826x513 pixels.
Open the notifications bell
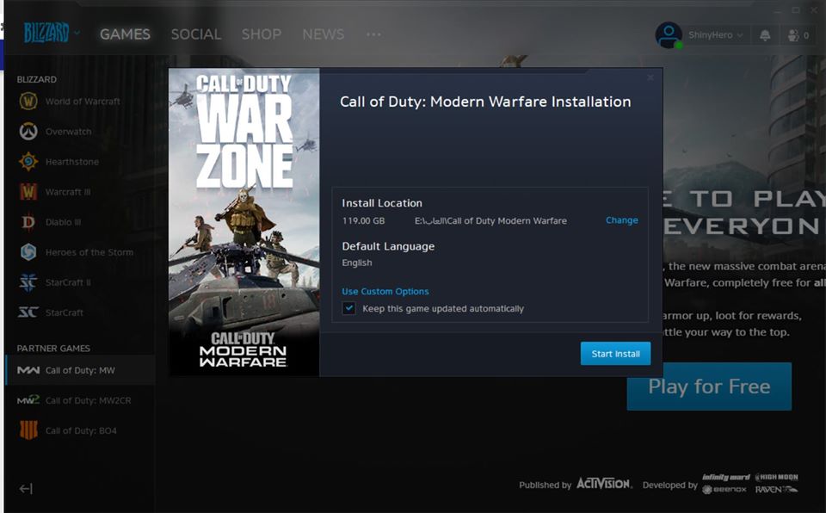click(762, 34)
